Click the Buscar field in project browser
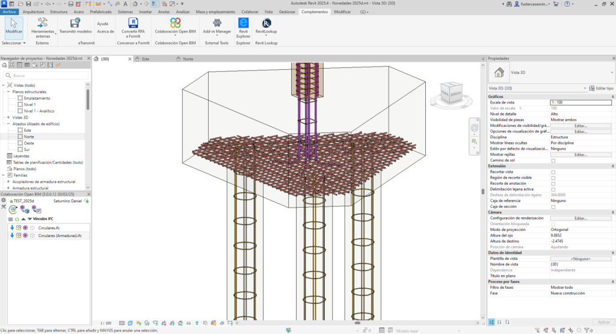The height and width of the screenshot is (334, 616). 45,76
